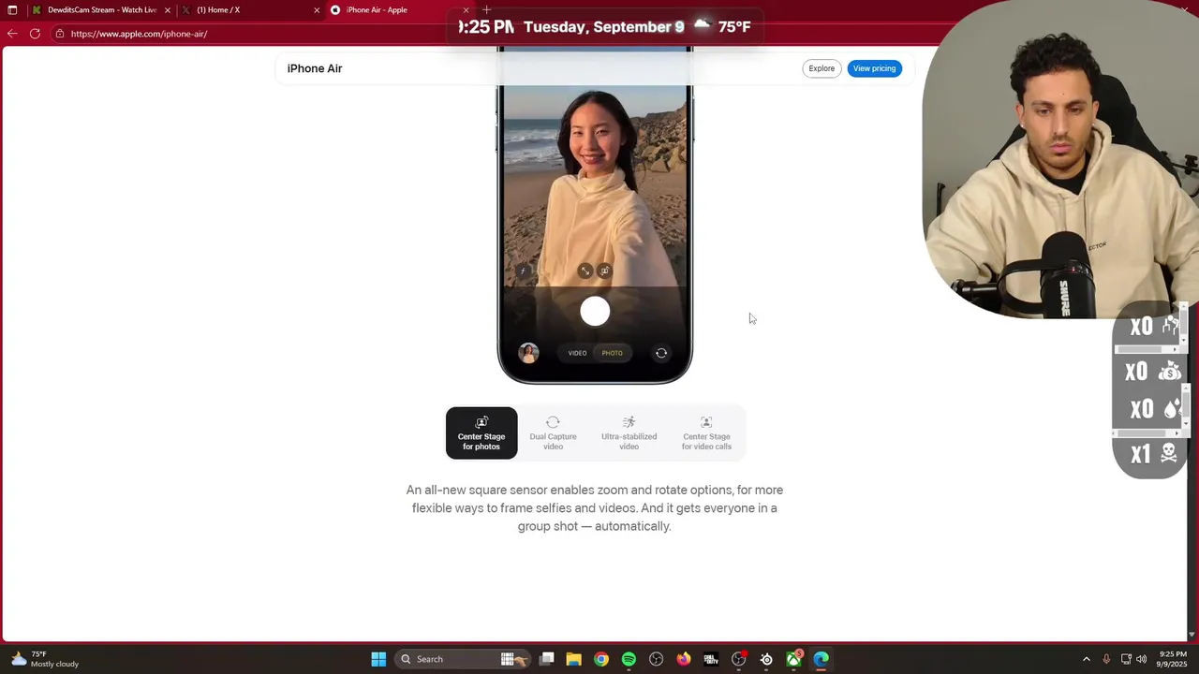The height and width of the screenshot is (674, 1199).
Task: Select Center Stage for photos tab
Action: tap(481, 432)
